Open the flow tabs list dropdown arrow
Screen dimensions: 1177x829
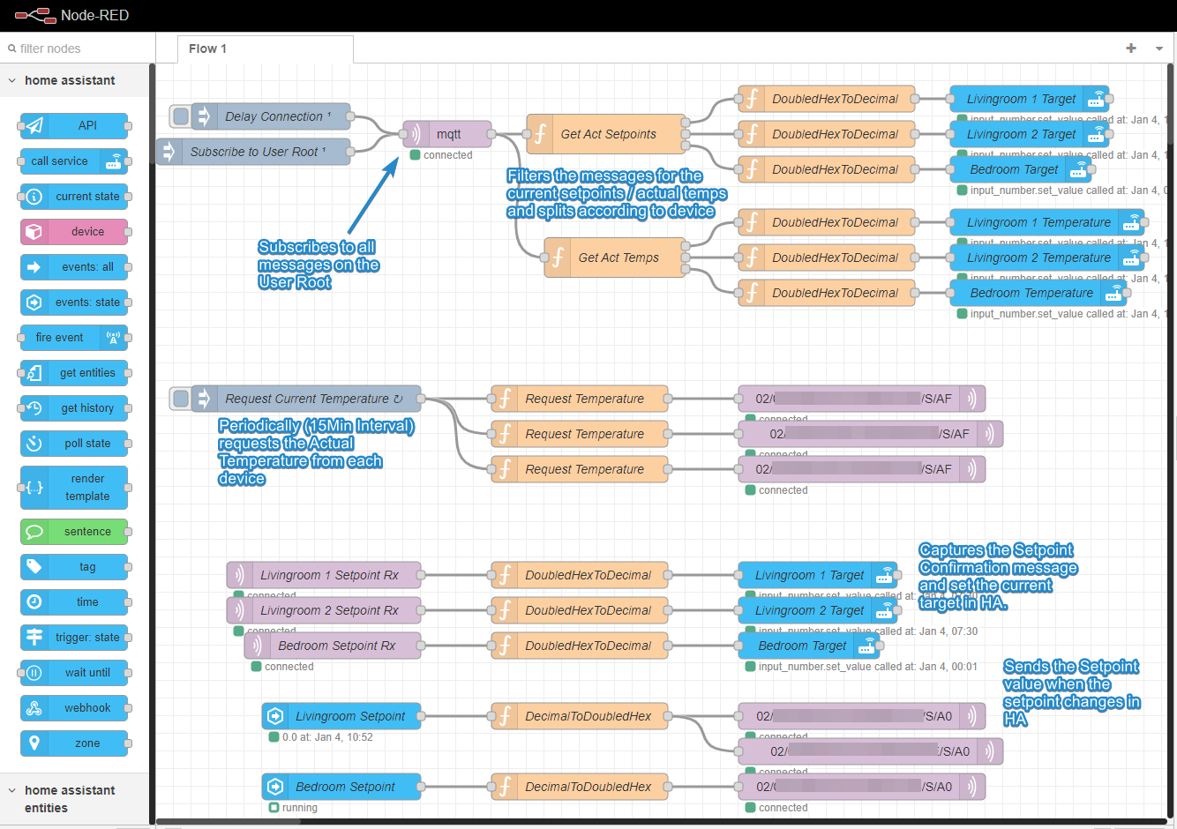(x=1159, y=49)
